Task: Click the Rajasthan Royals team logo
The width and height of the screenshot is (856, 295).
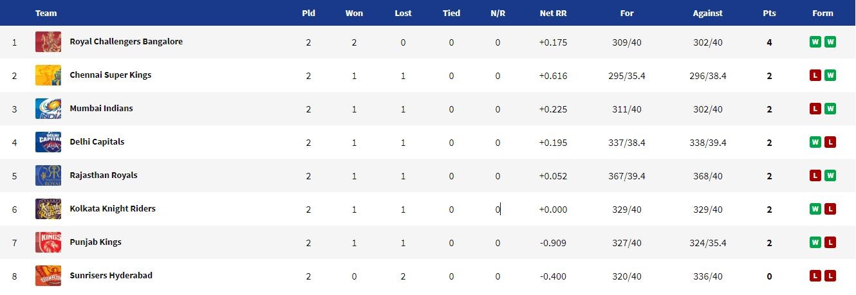Action: coord(48,176)
